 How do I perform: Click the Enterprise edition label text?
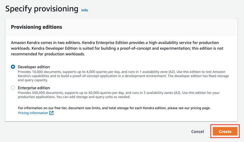pos(34,88)
